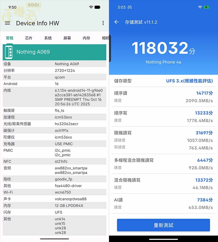
Task: Tap the game controller status icon
Action: pos(130,7)
